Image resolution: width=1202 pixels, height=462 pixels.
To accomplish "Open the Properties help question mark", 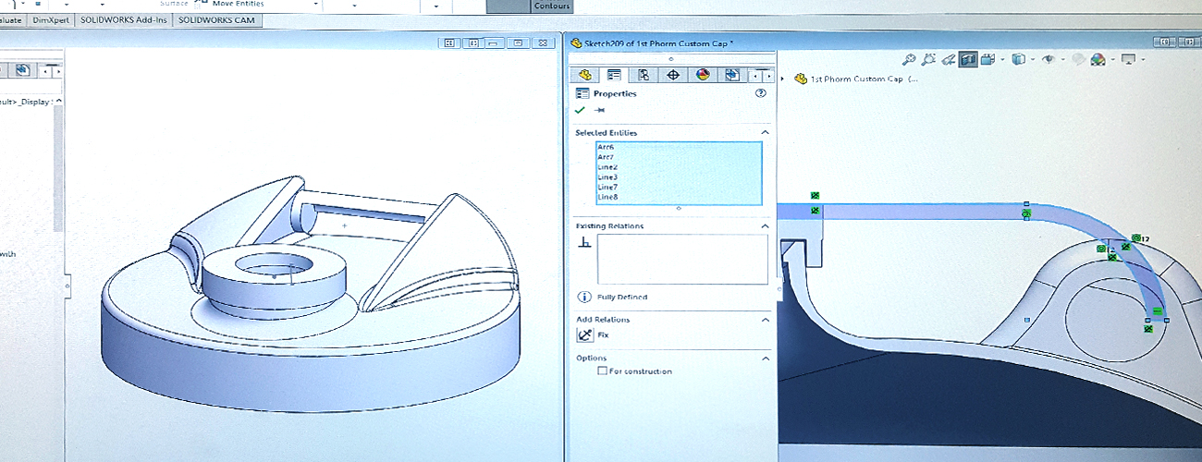I will point(761,93).
